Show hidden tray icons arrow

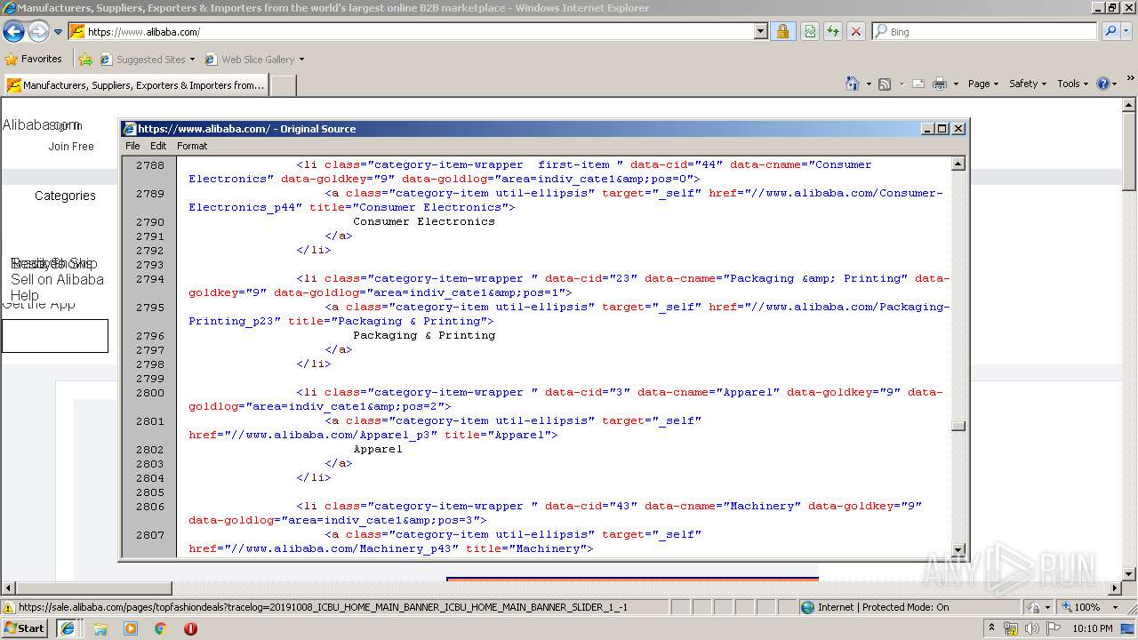[x=991, y=628]
